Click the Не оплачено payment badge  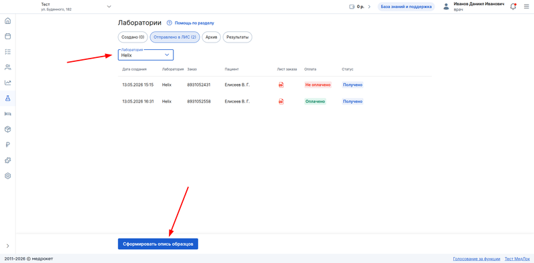pyautogui.click(x=318, y=85)
